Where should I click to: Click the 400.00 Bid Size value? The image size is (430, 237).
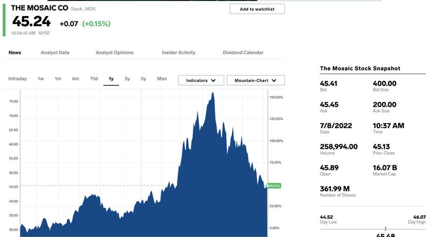point(384,84)
